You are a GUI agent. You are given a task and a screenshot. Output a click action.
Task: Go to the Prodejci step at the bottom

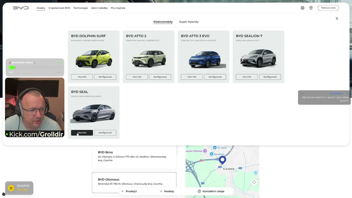tap(129, 191)
